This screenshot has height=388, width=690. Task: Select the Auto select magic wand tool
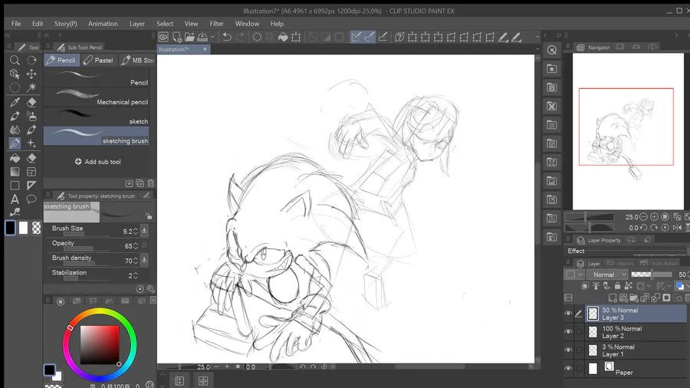click(x=31, y=87)
